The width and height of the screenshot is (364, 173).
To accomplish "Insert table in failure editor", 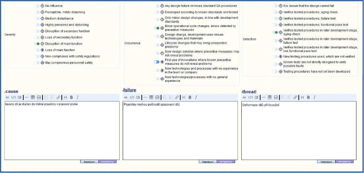I will [151, 97].
